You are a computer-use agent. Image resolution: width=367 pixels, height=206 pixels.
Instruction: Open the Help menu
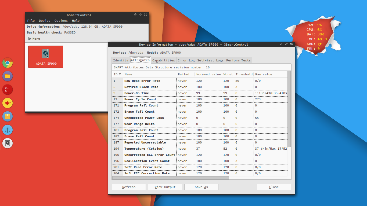[x=76, y=21]
